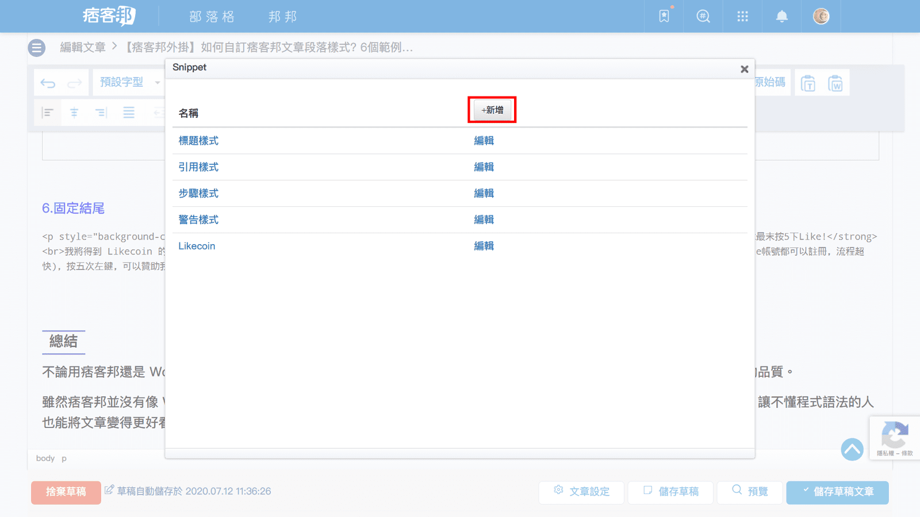The height and width of the screenshot is (517, 920).
Task: Edit the 標題樣式 snippet via its 編輯 link
Action: [x=484, y=141]
